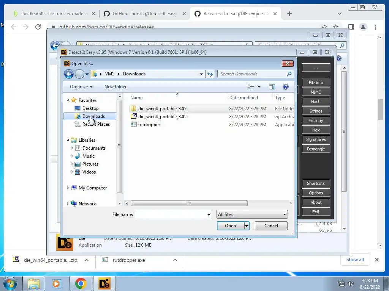The image size is (389, 291).
Task: Click Chrome reload page icon
Action: coord(38,27)
